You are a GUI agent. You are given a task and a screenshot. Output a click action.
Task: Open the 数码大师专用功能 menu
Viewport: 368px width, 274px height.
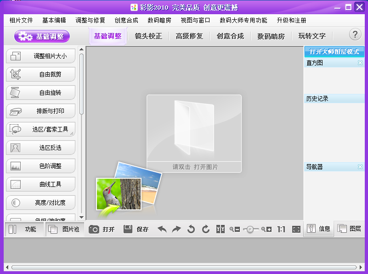point(243,20)
